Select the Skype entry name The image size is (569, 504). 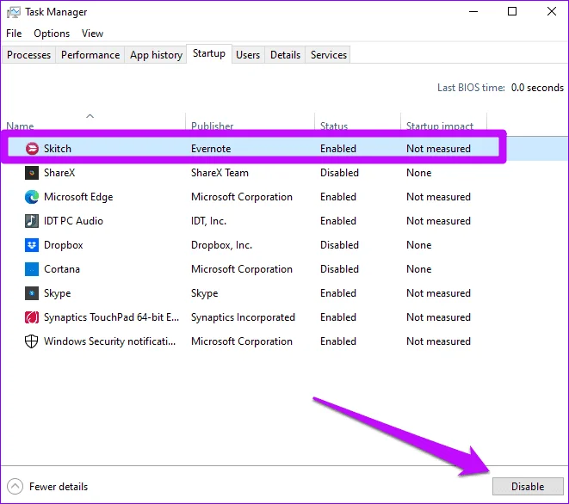point(58,293)
